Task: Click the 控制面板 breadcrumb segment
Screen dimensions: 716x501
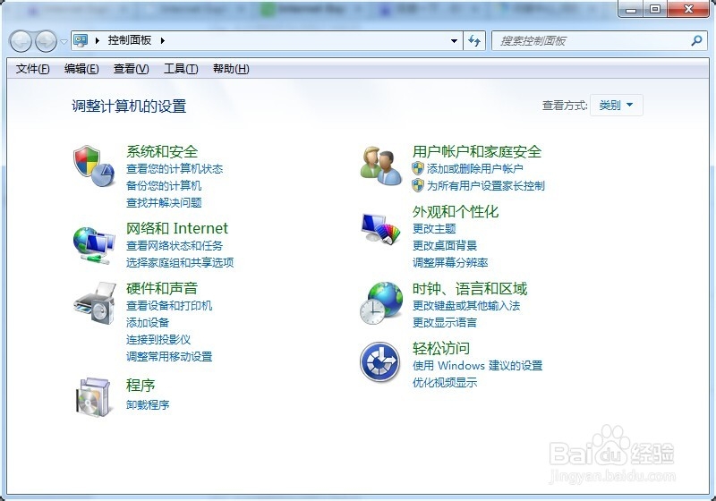Action: click(x=130, y=40)
